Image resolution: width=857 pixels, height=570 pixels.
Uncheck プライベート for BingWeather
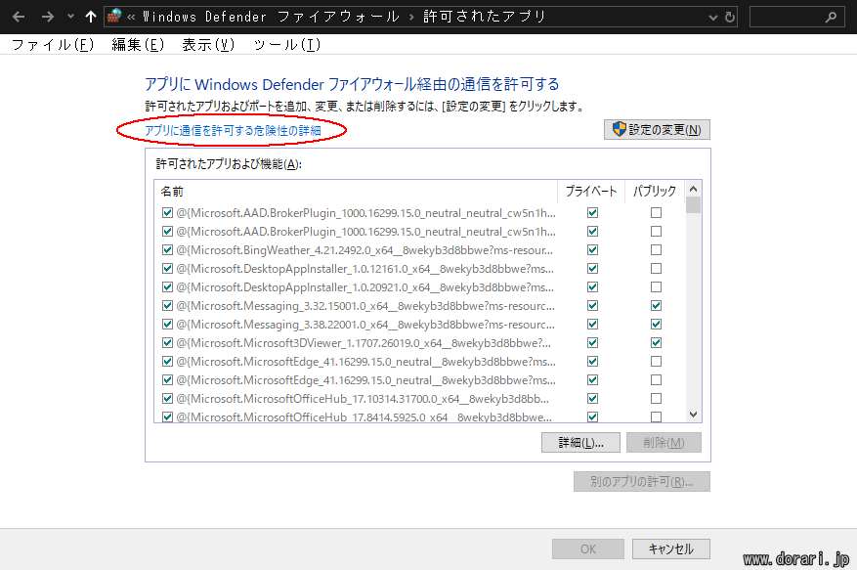click(592, 250)
